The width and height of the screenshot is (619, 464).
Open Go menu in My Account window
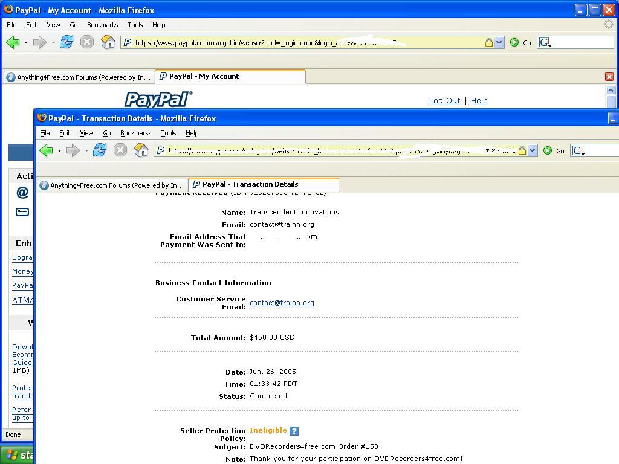[x=73, y=25]
